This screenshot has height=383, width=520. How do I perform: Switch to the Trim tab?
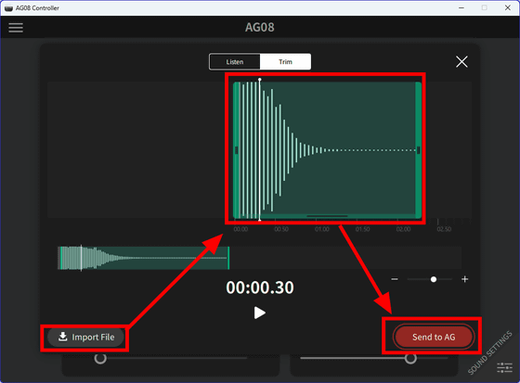tap(285, 61)
